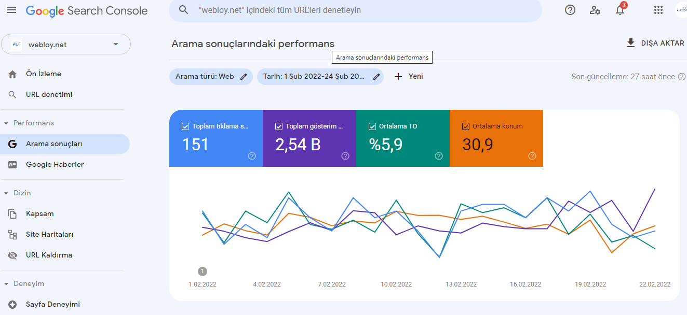Open the help question mark icon in header
This screenshot has width=687, height=315.
coord(570,10)
